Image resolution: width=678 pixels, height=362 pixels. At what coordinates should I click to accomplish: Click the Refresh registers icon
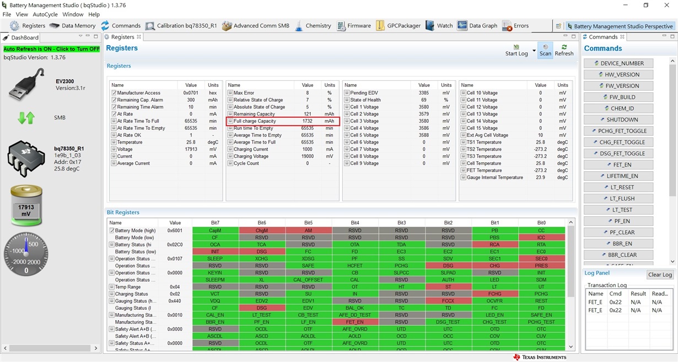564,50
